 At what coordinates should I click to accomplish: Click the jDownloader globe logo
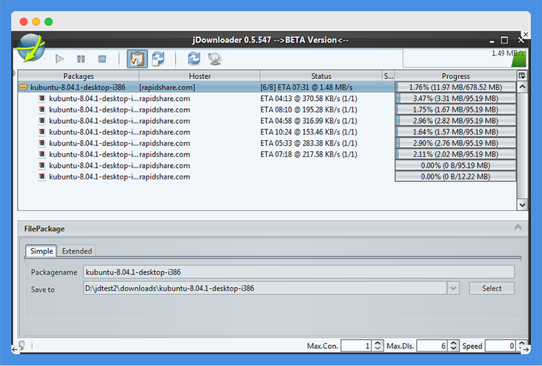coord(31,48)
